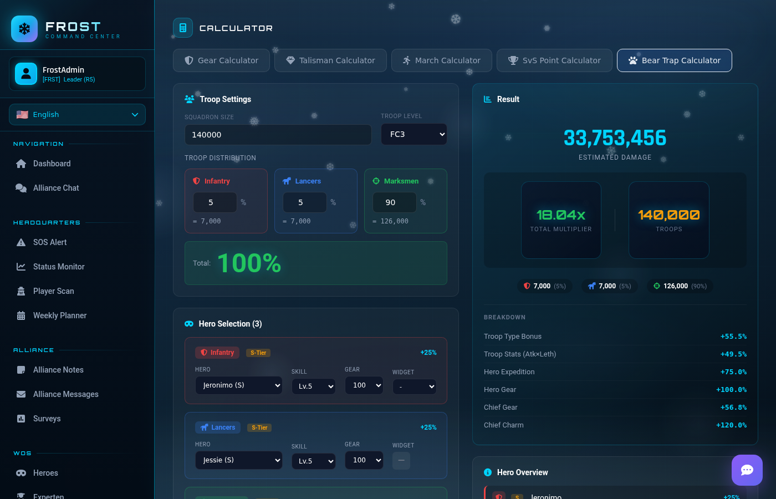776x499 pixels.
Task: Open Status Monitor in the sidebar
Action: click(x=59, y=267)
